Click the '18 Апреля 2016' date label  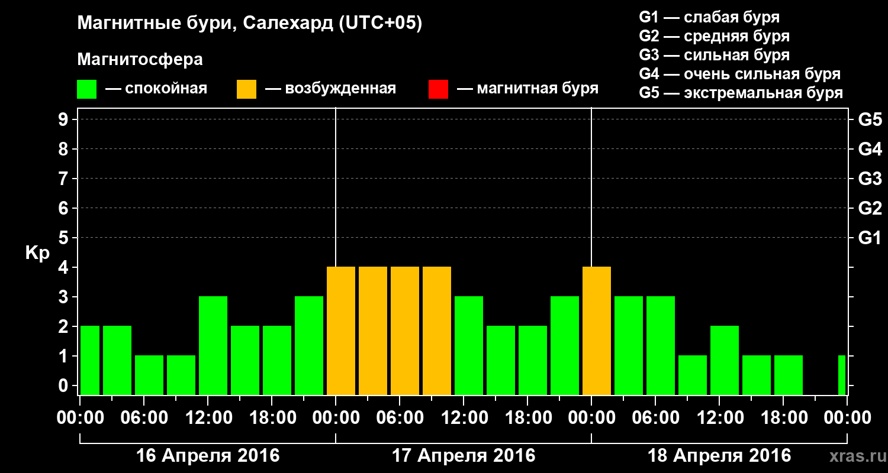[x=719, y=456]
